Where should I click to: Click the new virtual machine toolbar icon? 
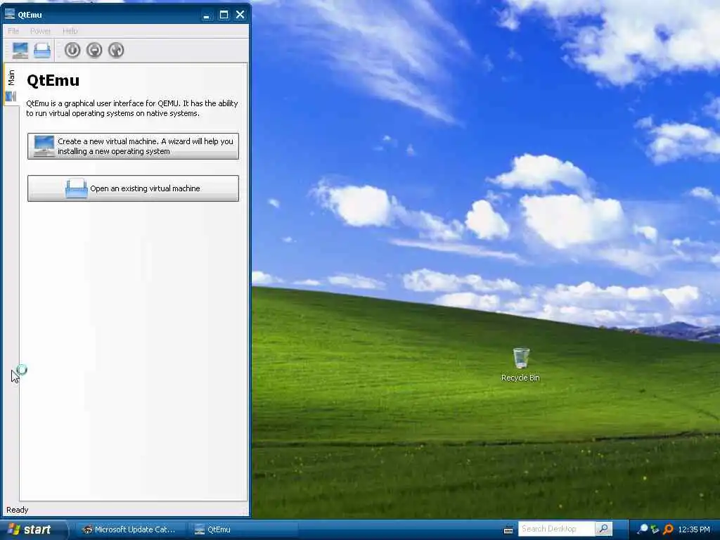[20, 50]
